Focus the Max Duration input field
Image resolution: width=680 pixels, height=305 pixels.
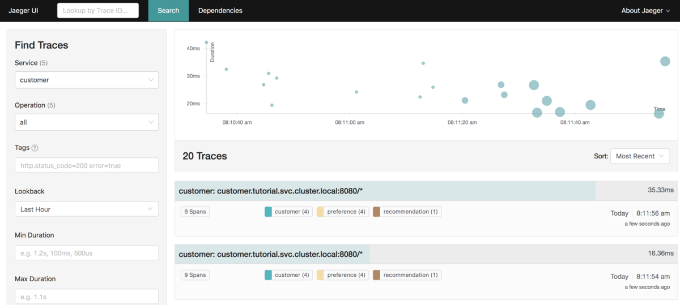(x=87, y=297)
